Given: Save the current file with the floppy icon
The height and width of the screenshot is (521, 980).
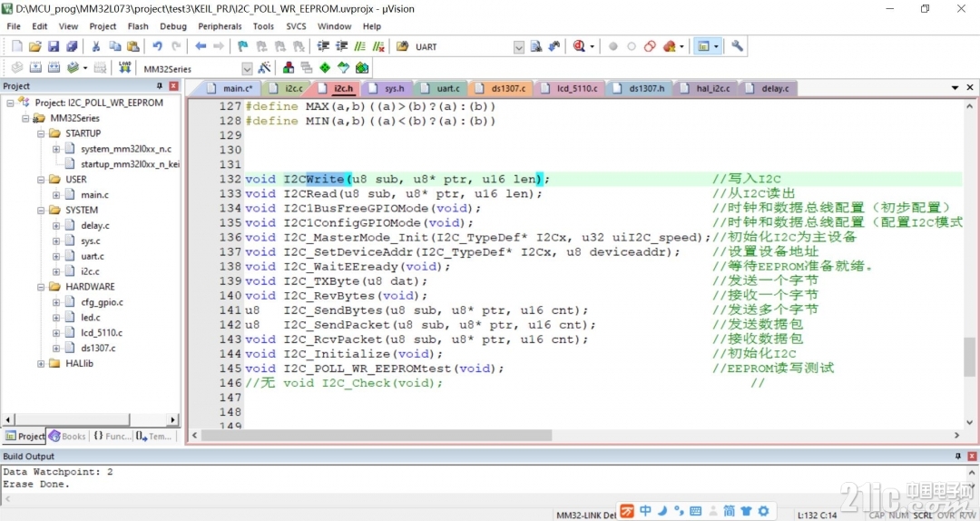Looking at the screenshot, I should click(54, 46).
